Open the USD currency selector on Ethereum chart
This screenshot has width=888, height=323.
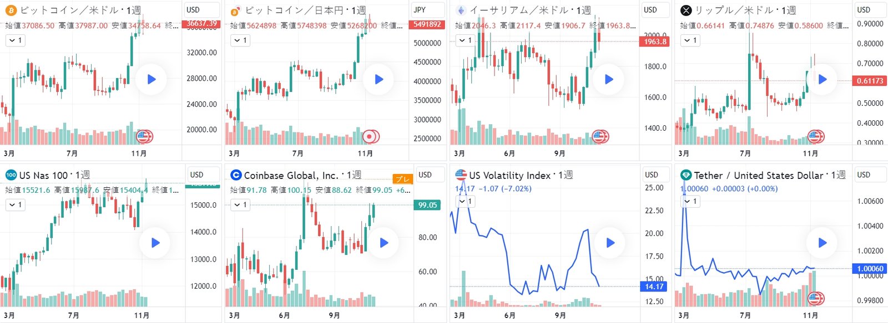pos(654,10)
